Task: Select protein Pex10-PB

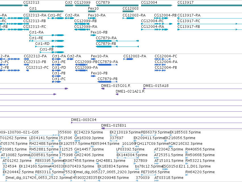Action: 94,76
